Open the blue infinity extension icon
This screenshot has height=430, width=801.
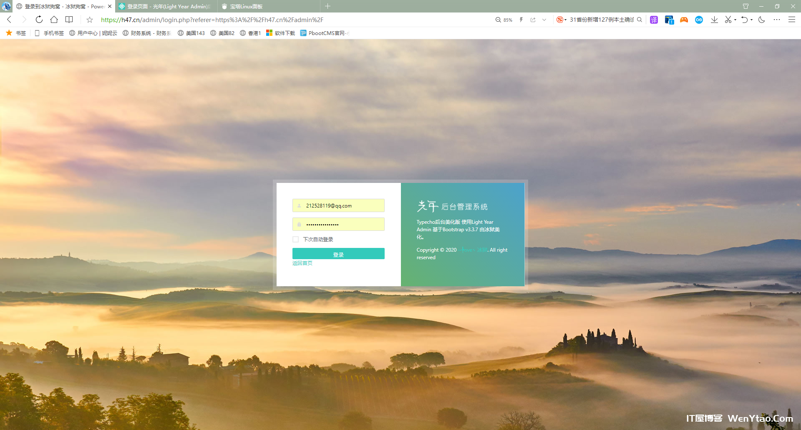point(699,20)
